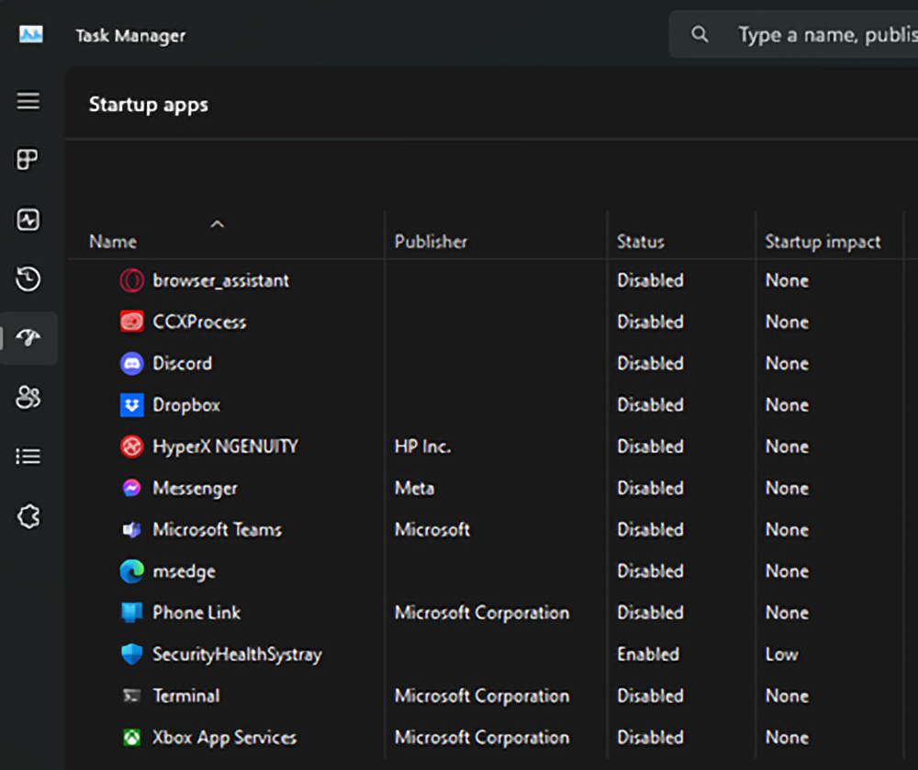Click Microsoft Corporation in Terminal row

pos(482,696)
